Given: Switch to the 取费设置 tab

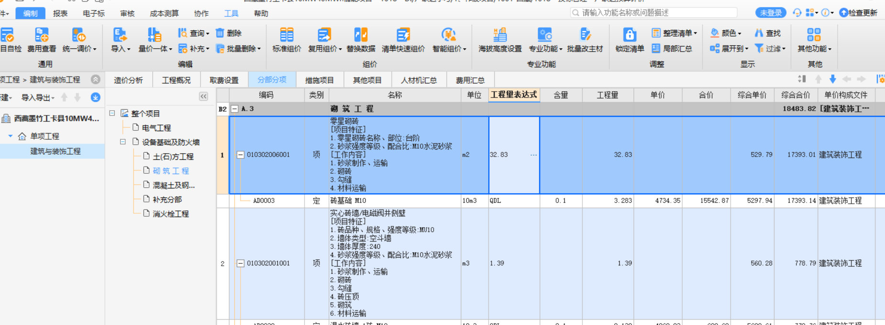Looking at the screenshot, I should 224,80.
